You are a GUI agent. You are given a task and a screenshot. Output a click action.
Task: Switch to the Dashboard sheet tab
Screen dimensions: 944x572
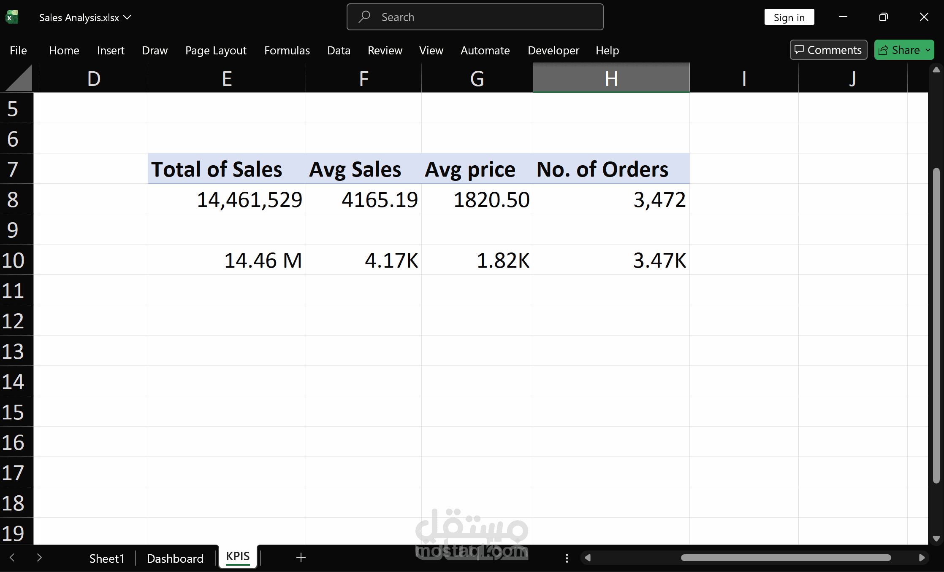pyautogui.click(x=175, y=559)
